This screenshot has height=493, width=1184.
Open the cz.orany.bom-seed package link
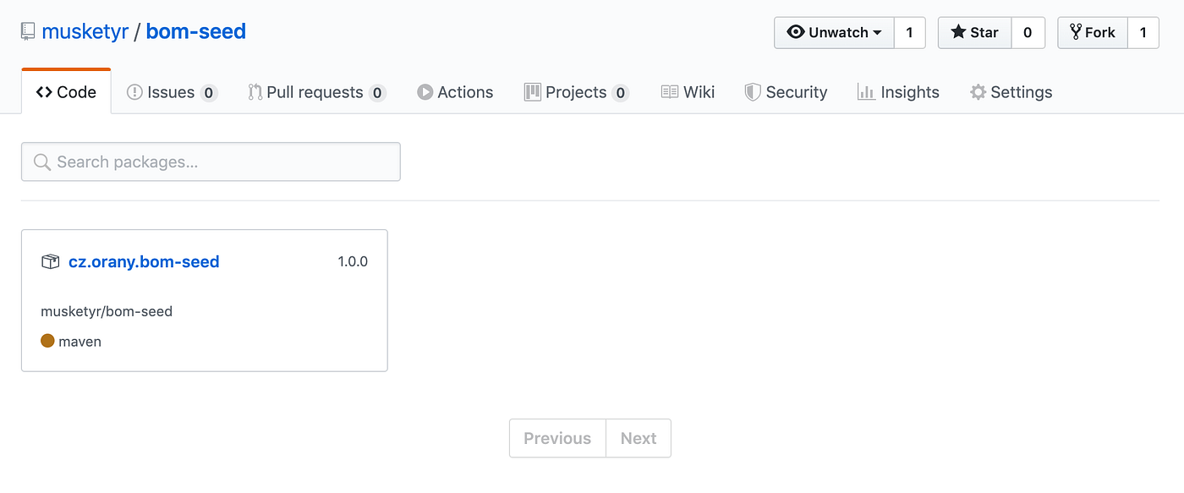point(145,261)
